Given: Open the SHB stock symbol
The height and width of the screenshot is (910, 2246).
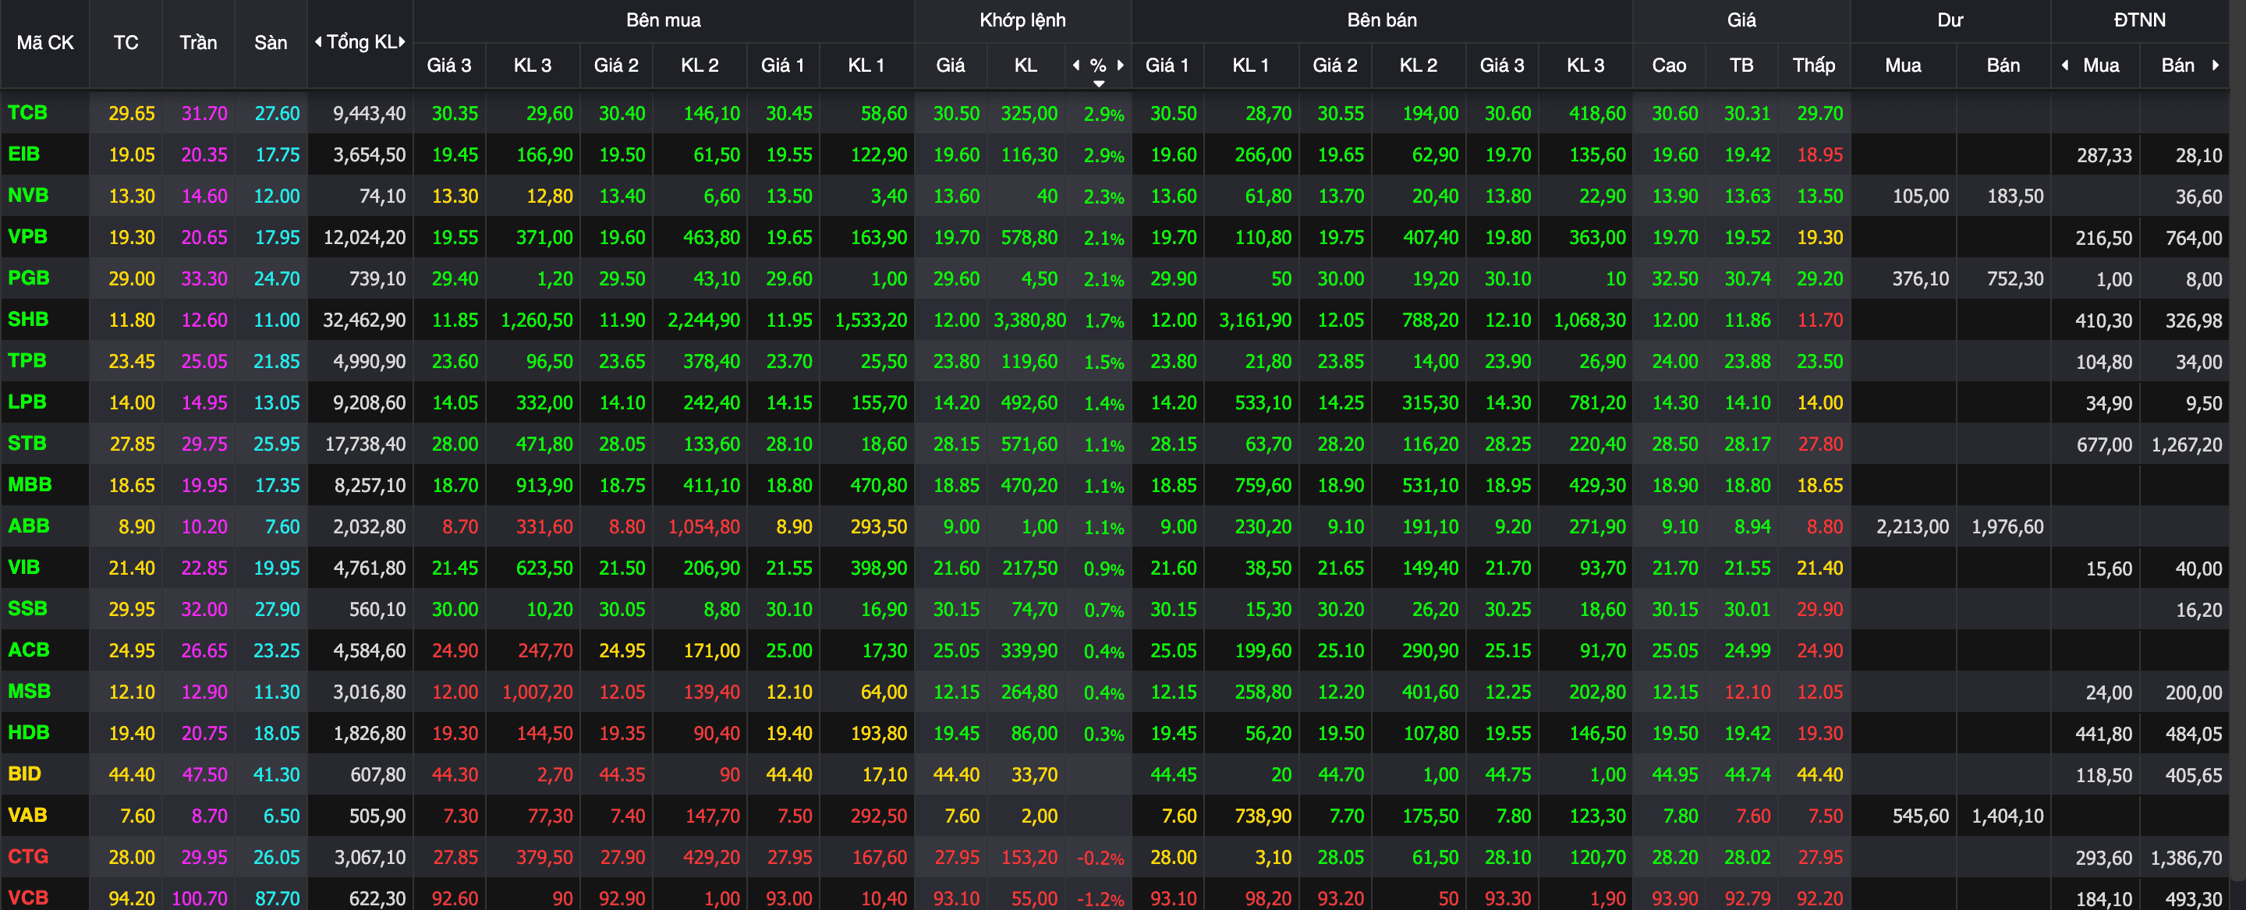Looking at the screenshot, I should pos(28,319).
